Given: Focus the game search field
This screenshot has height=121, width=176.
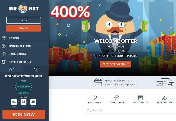Looking at the screenshot, I should [130, 110].
